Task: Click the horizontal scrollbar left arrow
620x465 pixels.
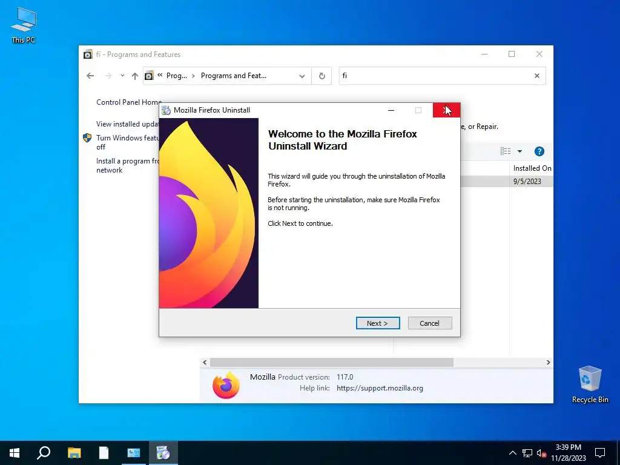Action: point(205,362)
